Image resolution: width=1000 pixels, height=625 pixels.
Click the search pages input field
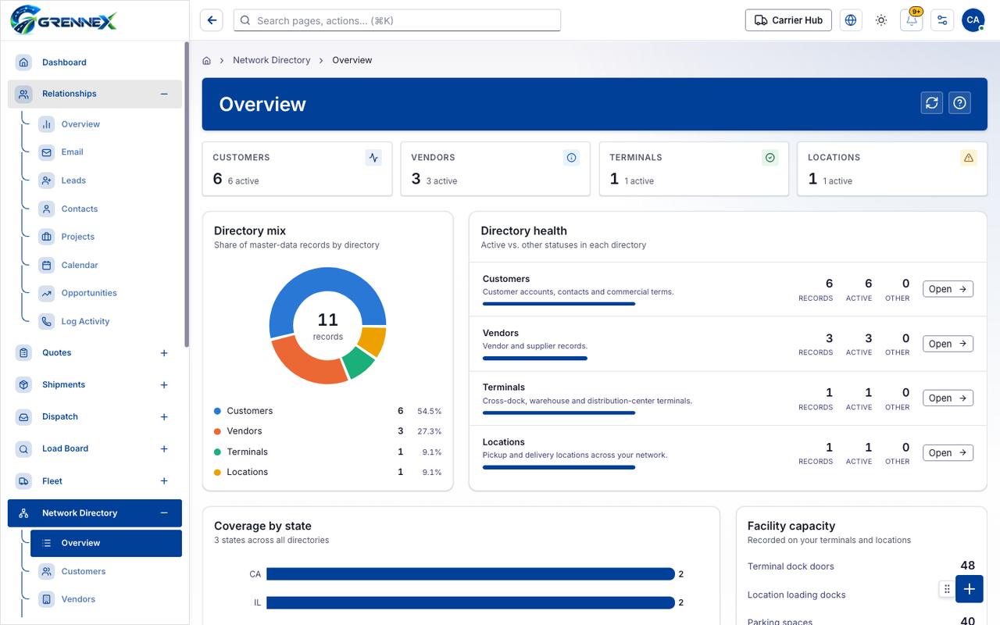pyautogui.click(x=397, y=20)
